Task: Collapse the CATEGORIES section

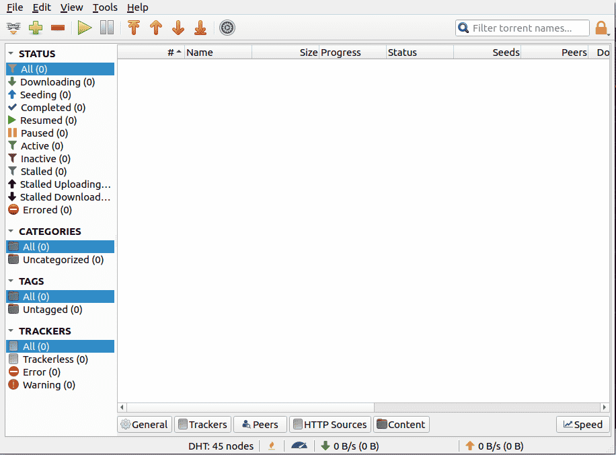Action: [x=11, y=232]
